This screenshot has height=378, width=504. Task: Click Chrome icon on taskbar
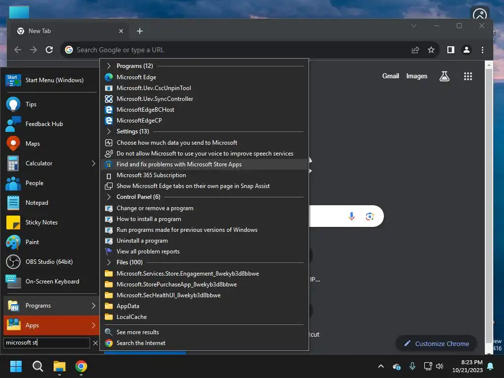click(x=81, y=366)
